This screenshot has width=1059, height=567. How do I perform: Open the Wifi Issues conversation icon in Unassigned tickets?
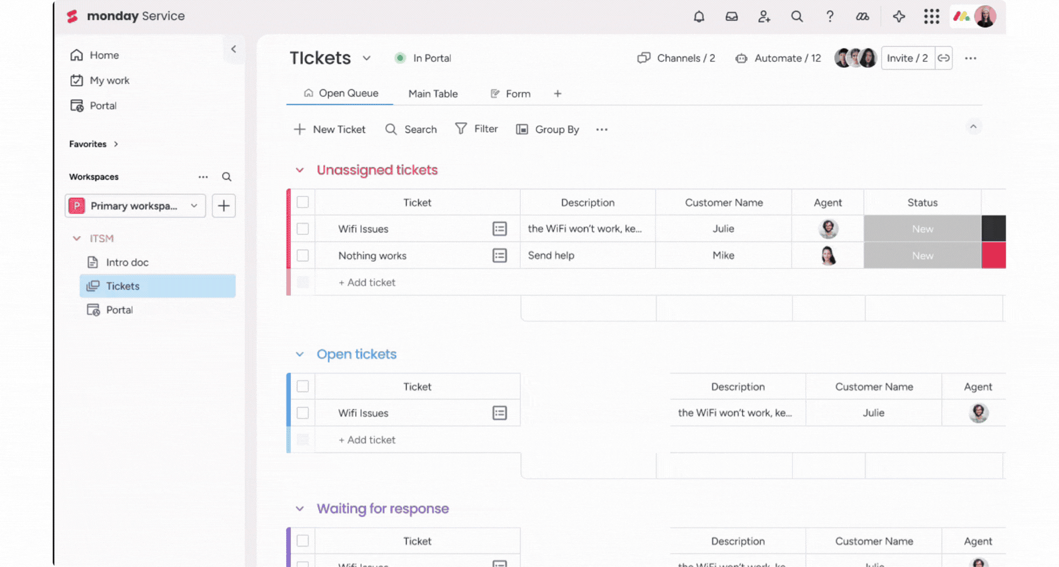(x=499, y=229)
